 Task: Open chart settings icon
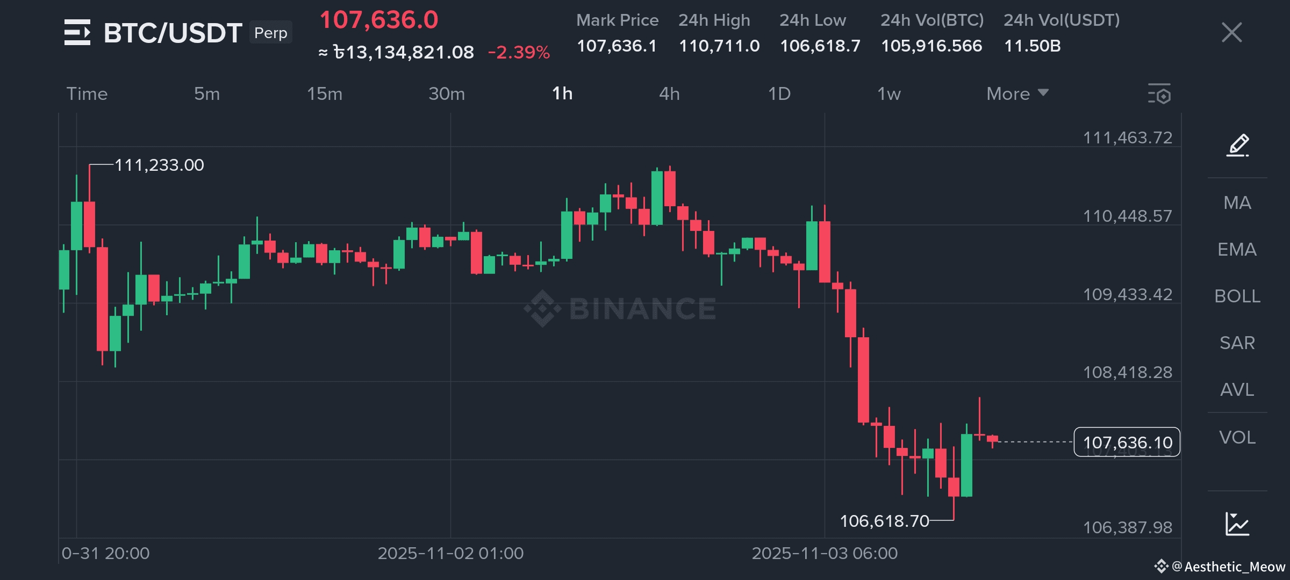(x=1159, y=94)
